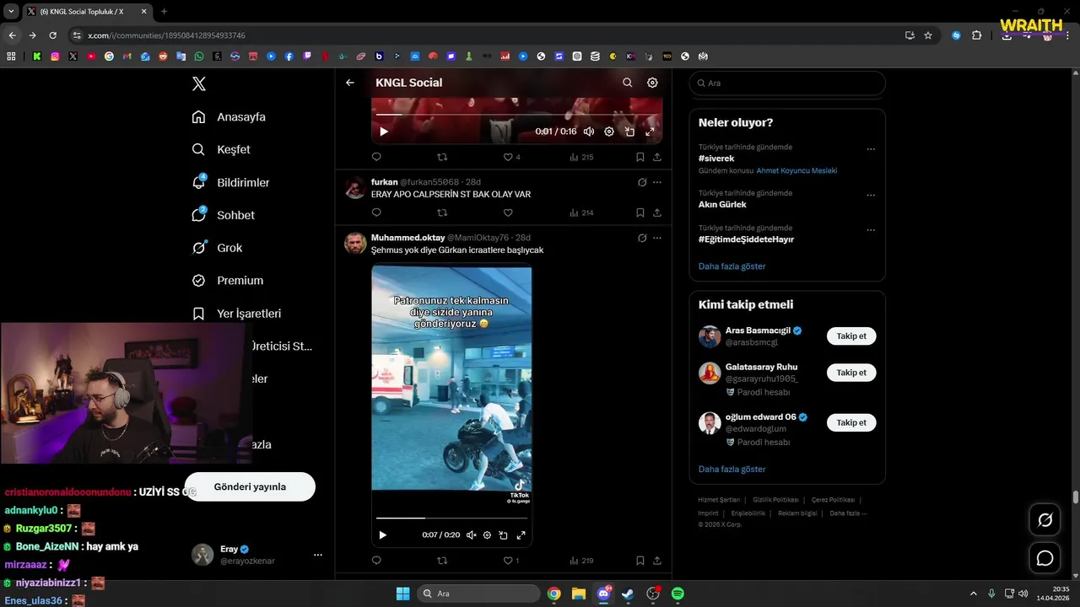This screenshot has width=1080, height=607.
Task: Reply to furkan's post
Action: 376,212
